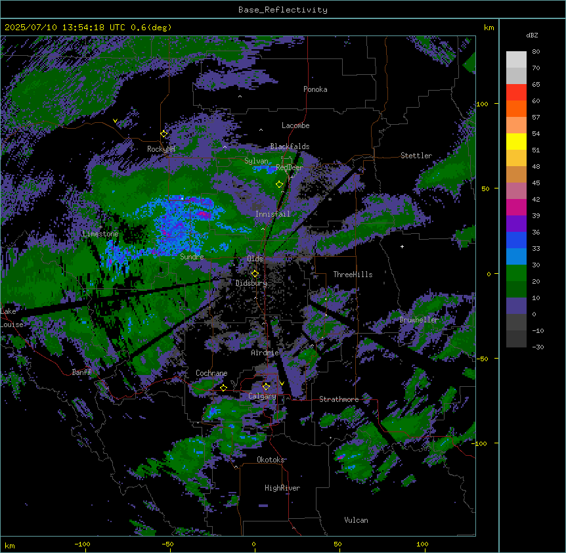
Task: Click the 45 value on dBZ legend
Action: [x=536, y=183]
